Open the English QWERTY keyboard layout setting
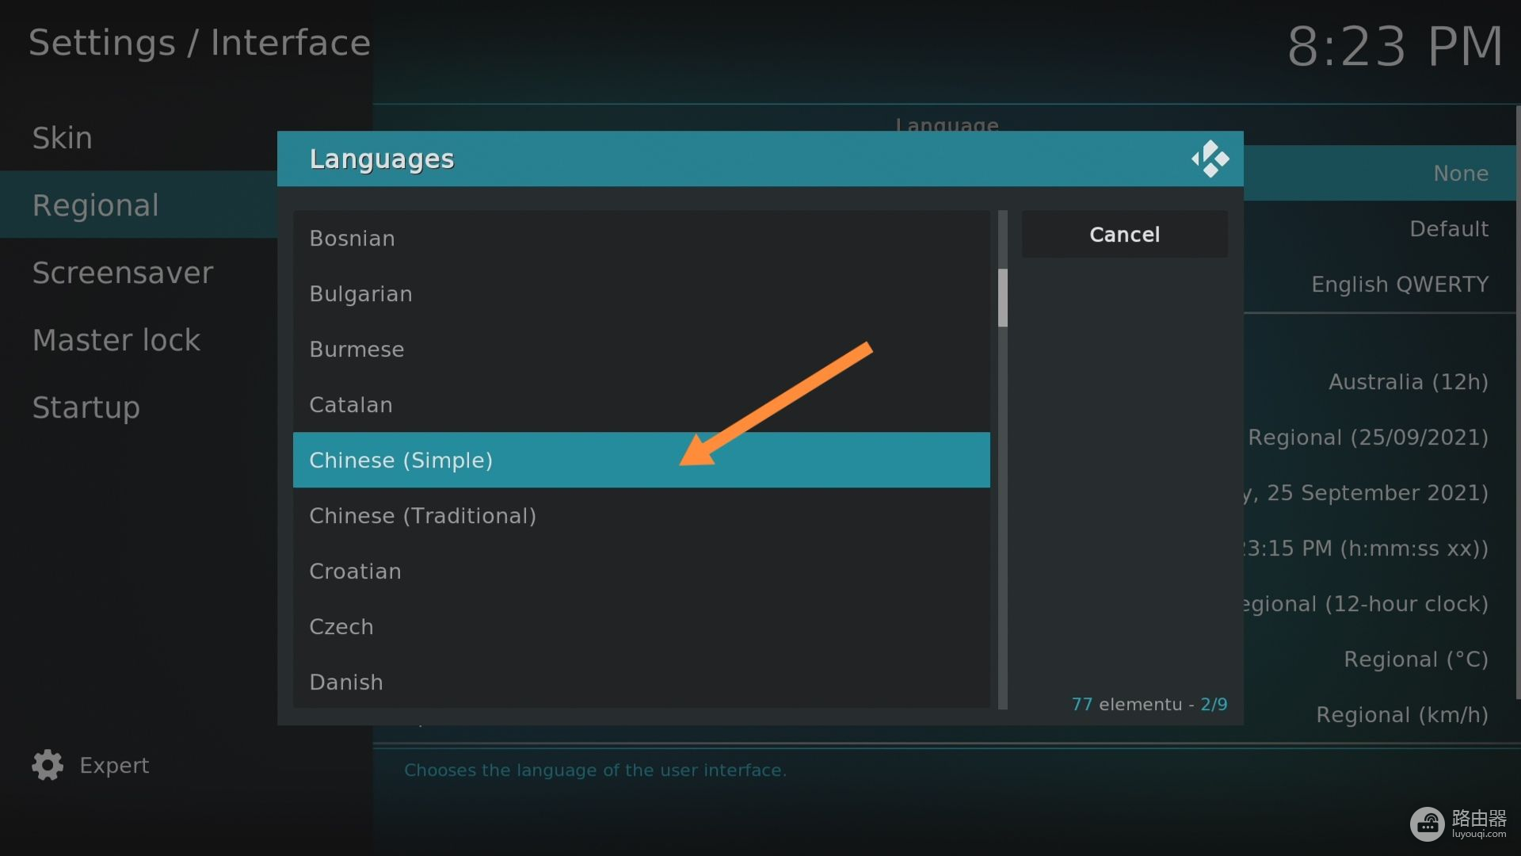 1399,285
